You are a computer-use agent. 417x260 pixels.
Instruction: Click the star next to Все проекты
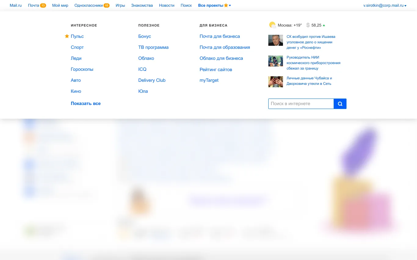point(226,5)
